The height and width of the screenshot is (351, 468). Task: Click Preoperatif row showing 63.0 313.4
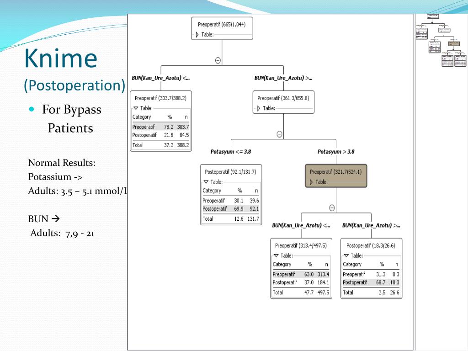(x=301, y=274)
